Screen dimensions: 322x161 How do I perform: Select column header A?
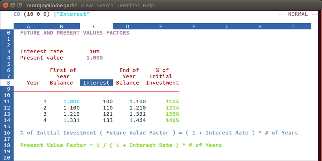[x=28, y=26]
